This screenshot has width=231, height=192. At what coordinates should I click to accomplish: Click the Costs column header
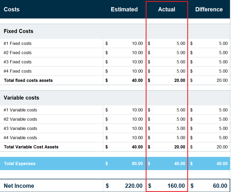[x=12, y=10]
